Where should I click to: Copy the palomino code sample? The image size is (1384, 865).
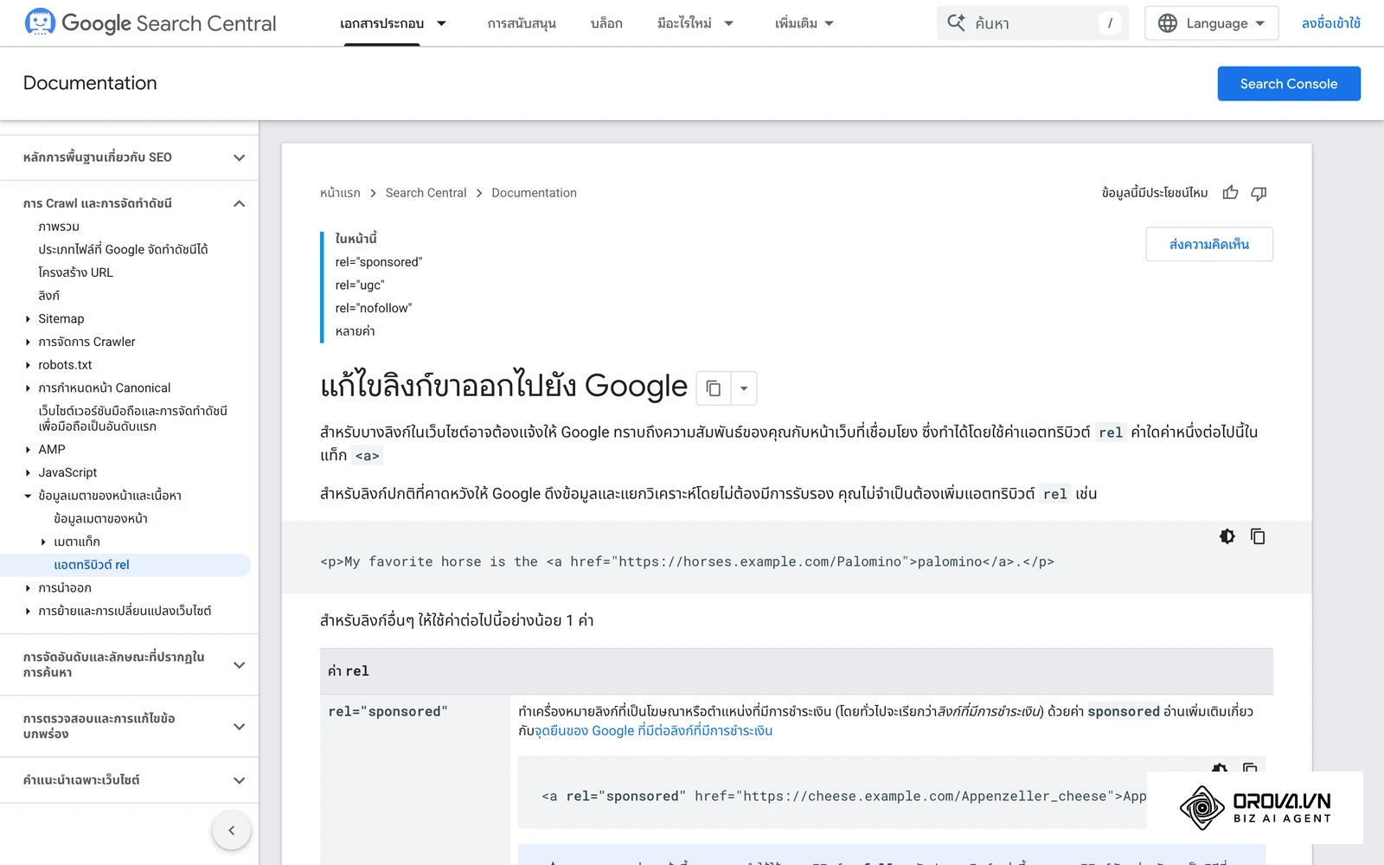(x=1258, y=536)
